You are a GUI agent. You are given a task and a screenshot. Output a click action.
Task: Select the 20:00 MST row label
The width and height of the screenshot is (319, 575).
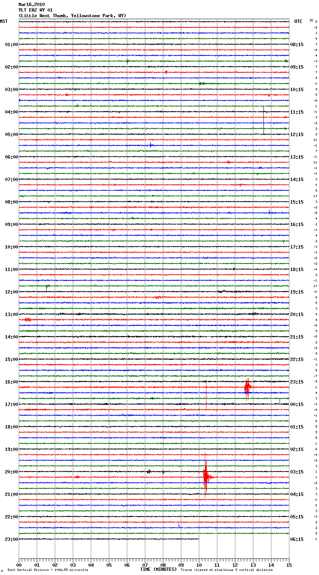12,472
